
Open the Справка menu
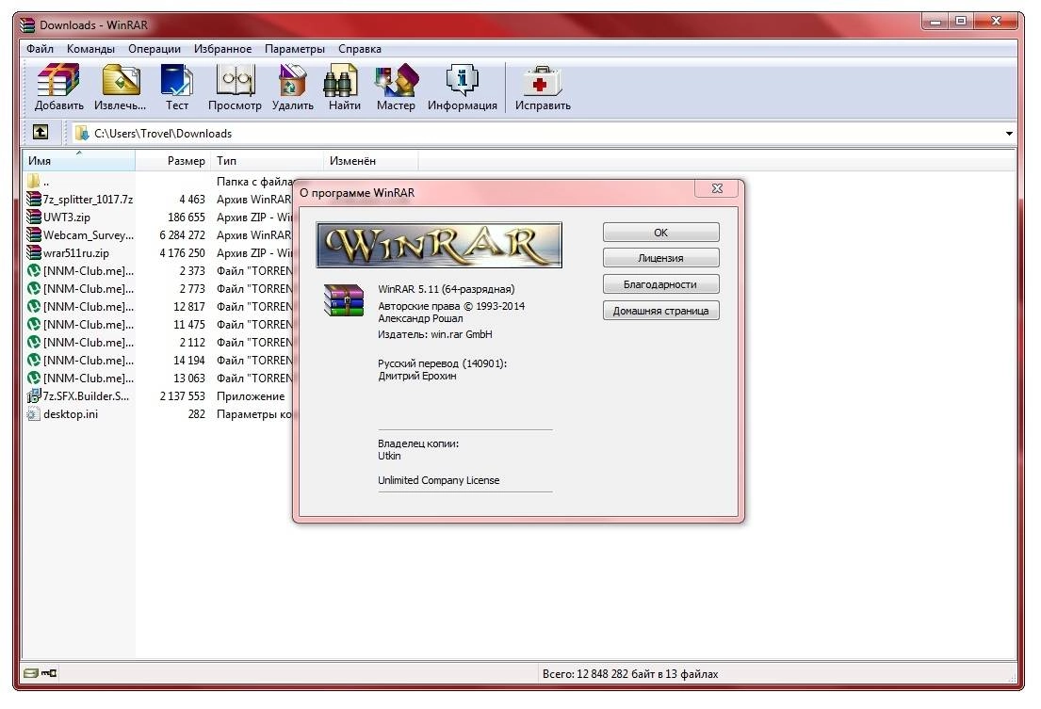pyautogui.click(x=359, y=48)
